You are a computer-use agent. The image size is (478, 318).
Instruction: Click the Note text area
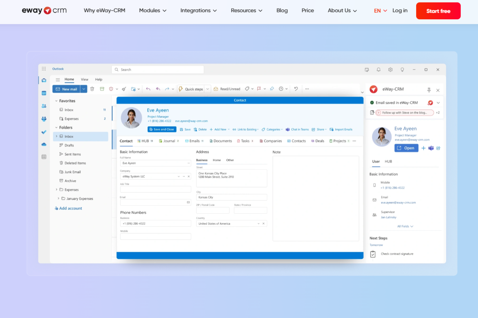click(316, 198)
